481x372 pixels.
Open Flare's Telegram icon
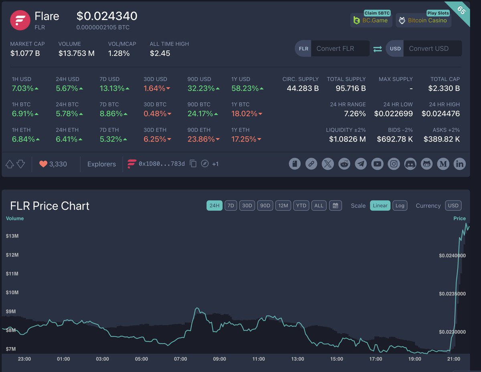(361, 164)
